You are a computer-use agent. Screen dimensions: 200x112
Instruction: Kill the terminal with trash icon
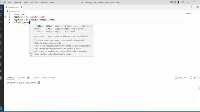click(x=195, y=77)
